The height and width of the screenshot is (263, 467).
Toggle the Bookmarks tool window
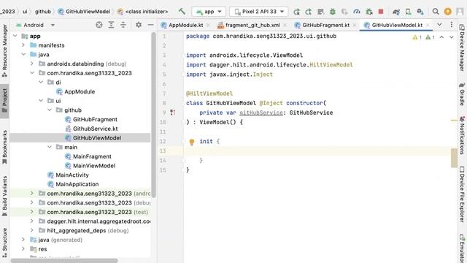click(x=4, y=148)
